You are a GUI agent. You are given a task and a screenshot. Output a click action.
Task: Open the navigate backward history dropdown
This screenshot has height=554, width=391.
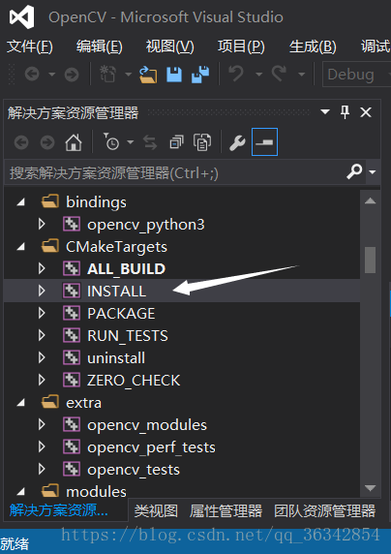tap(52, 75)
